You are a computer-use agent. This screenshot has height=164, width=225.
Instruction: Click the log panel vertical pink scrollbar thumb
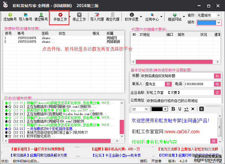pos(122,127)
